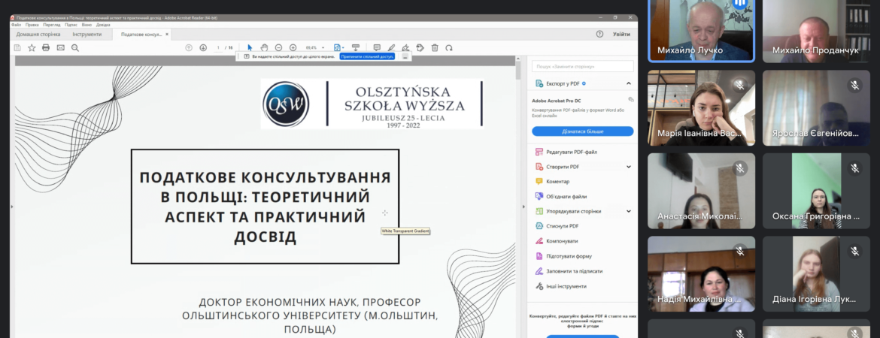The width and height of the screenshot is (880, 338).
Task: Hide the screen sharing notification bar
Action: [405, 56]
